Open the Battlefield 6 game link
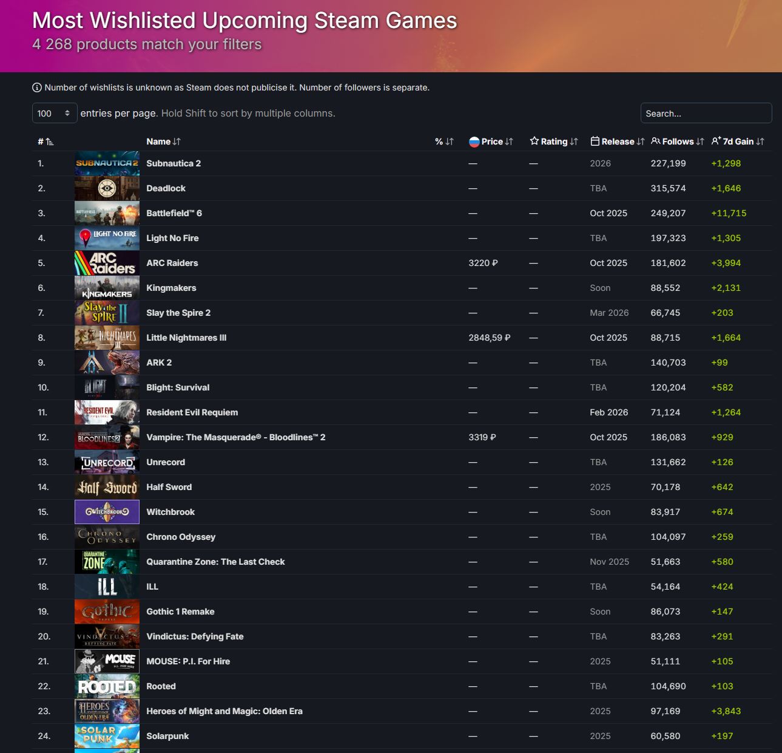 (x=174, y=213)
